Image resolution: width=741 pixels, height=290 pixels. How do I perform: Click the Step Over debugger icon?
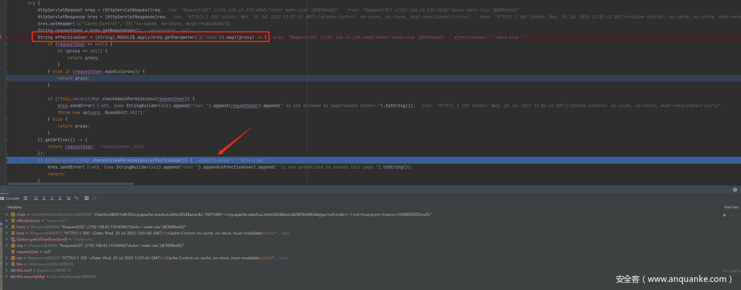(x=35, y=198)
